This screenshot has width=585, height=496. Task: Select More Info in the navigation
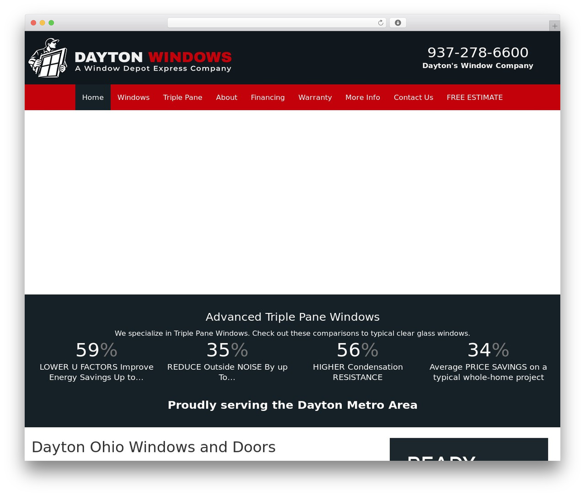pyautogui.click(x=363, y=97)
